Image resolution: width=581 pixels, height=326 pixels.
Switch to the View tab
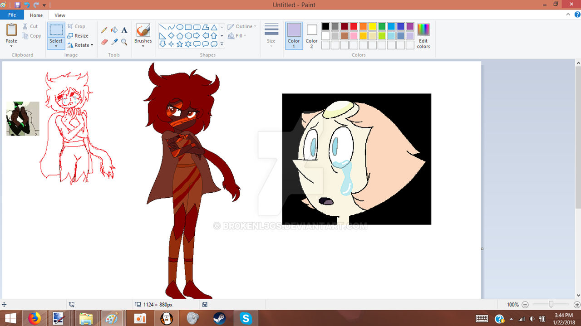59,15
